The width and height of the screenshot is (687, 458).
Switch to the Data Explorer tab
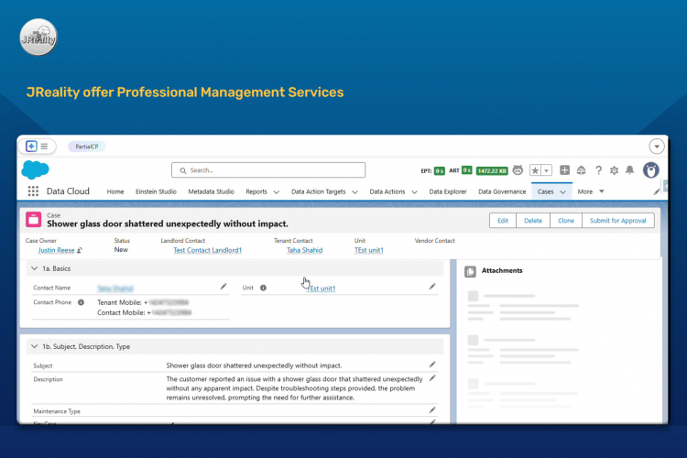[448, 191]
